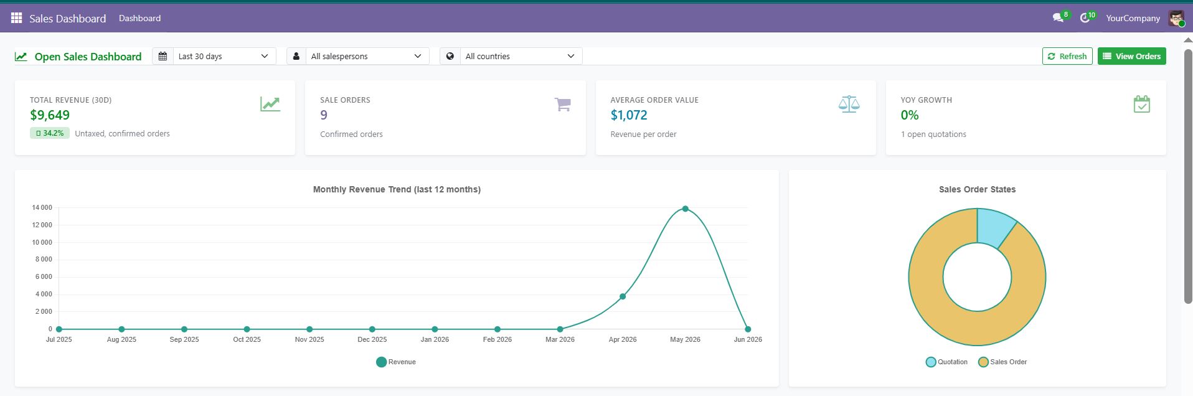1193x396 pixels.
Task: Click the person icon before All salespersons
Action: tap(296, 56)
